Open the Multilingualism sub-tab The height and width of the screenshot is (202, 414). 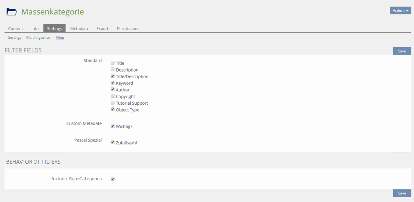click(x=39, y=37)
